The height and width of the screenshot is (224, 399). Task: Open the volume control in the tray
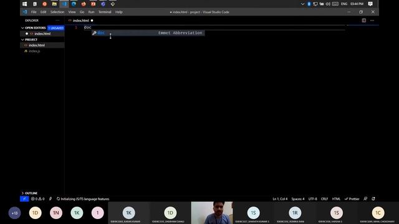click(x=328, y=4)
